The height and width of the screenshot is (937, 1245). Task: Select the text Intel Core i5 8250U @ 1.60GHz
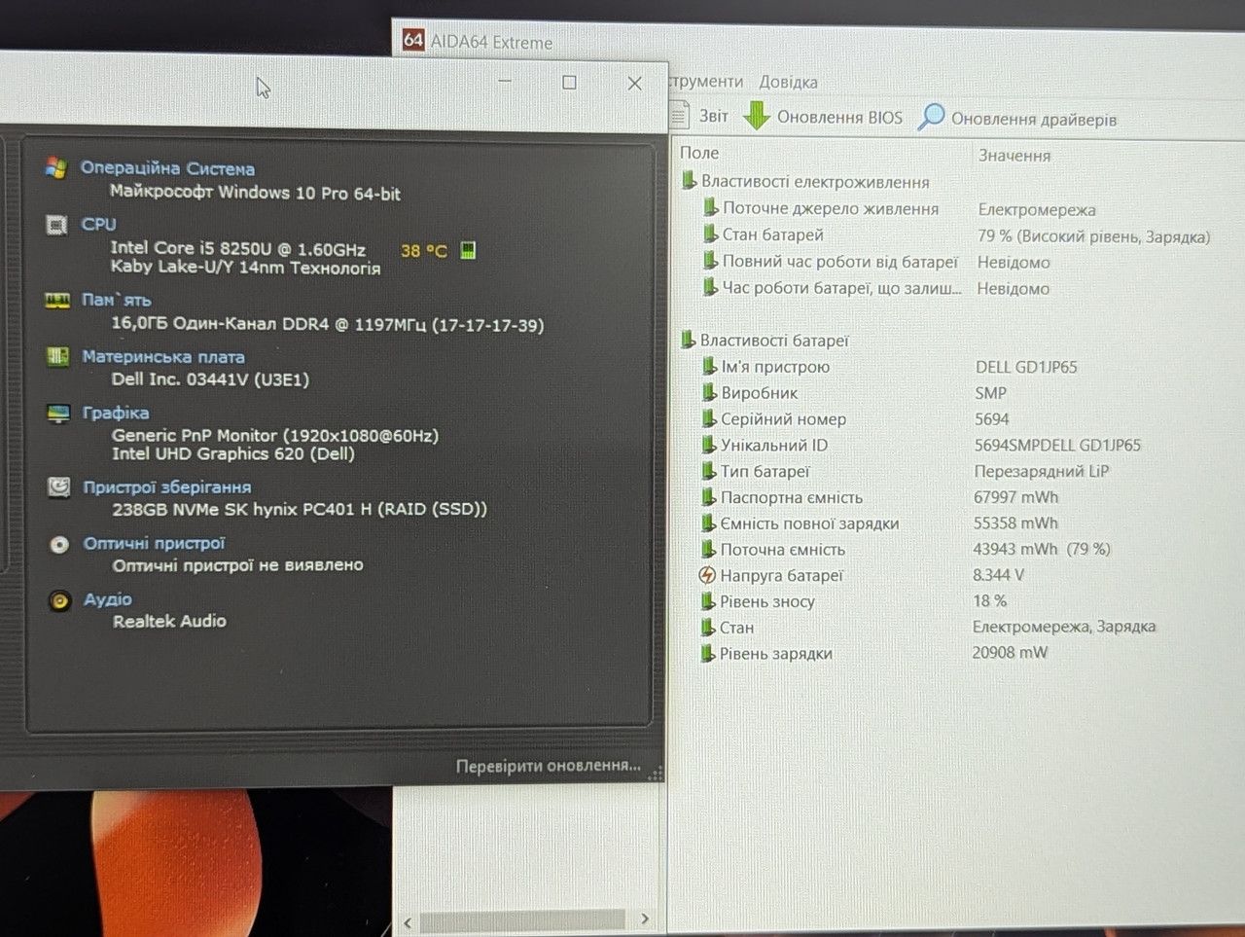pos(238,248)
